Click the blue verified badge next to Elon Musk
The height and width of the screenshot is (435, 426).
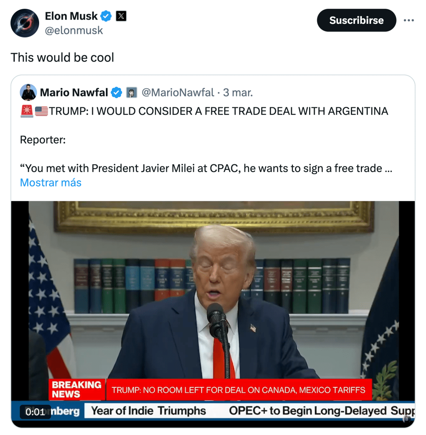click(106, 16)
